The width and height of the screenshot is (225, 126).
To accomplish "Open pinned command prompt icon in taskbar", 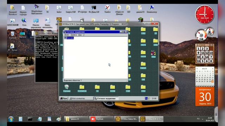I will pos(30,119).
